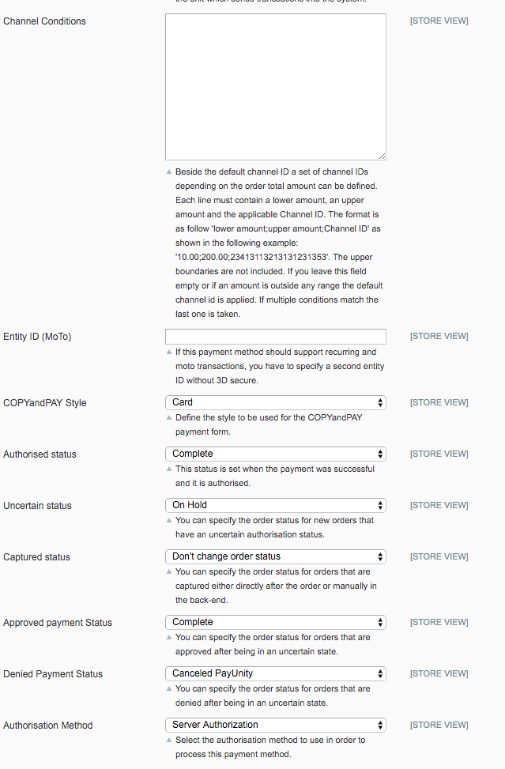Open the Denied Payment Status dropdown

(x=275, y=673)
